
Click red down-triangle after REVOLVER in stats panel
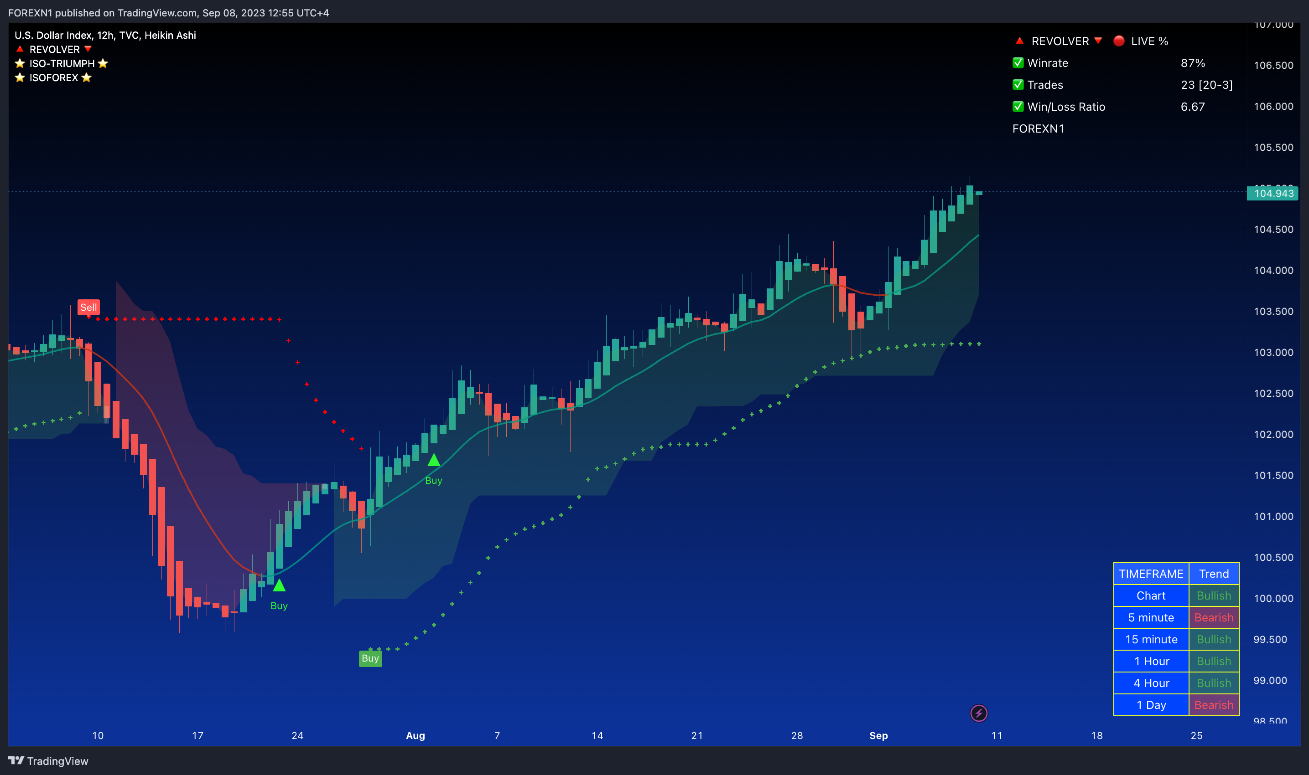tap(1098, 41)
